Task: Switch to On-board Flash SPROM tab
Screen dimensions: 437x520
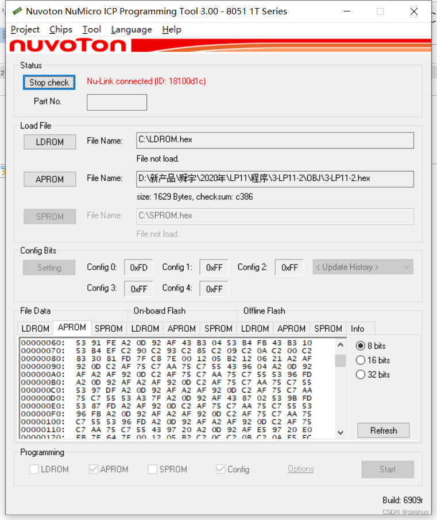Action: (x=218, y=328)
